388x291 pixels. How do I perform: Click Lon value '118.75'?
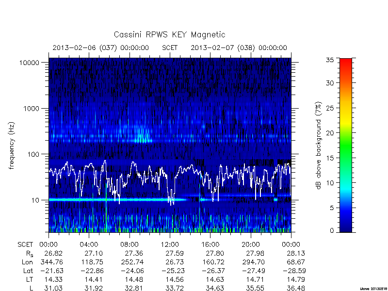(x=92, y=262)
